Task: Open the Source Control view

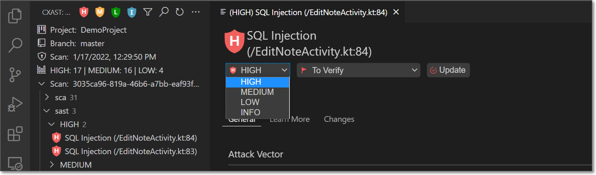Action: [x=15, y=76]
